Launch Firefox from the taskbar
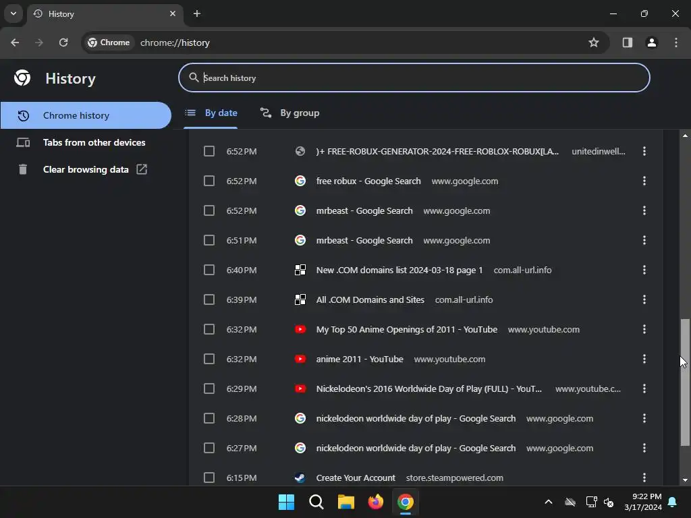The image size is (691, 518). pos(375,502)
